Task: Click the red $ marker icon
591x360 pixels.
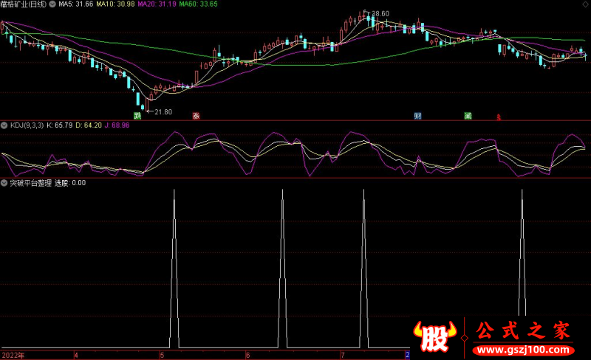Action: 499,117
